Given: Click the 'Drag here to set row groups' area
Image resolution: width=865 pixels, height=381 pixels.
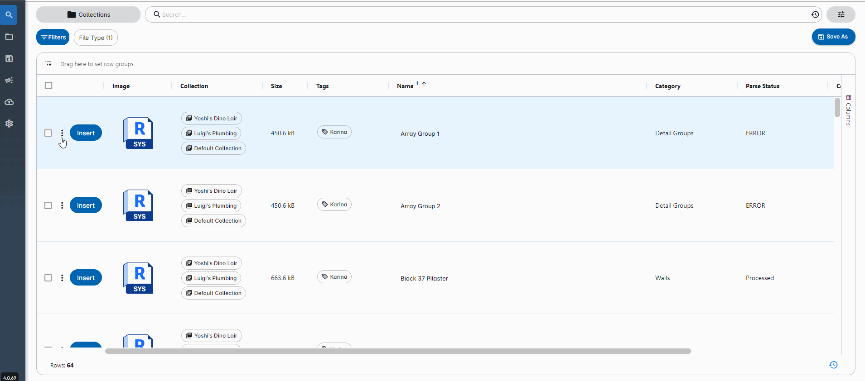Looking at the screenshot, I should [97, 64].
